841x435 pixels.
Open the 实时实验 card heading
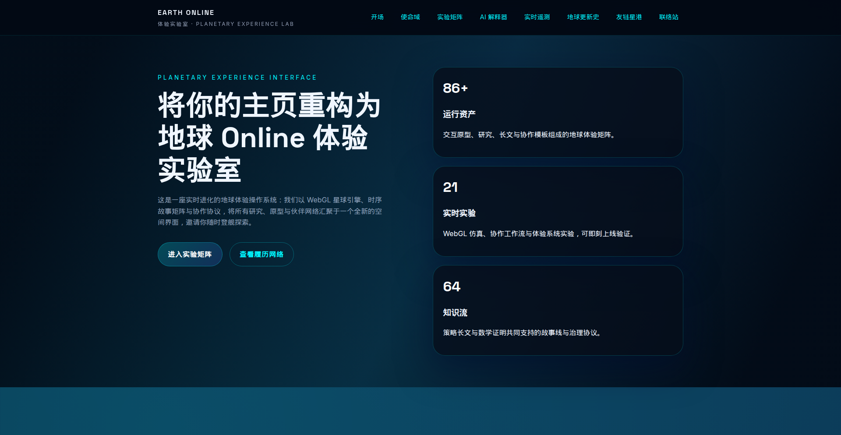pos(459,213)
